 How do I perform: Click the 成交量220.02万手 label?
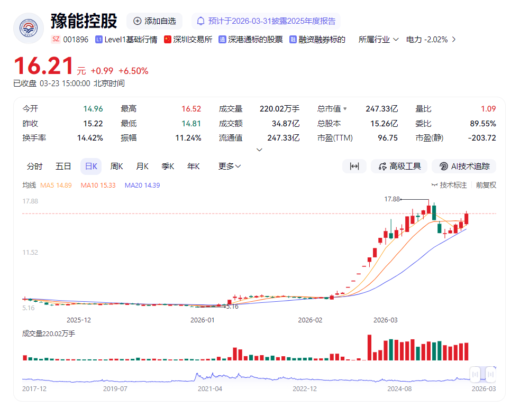click(49, 333)
